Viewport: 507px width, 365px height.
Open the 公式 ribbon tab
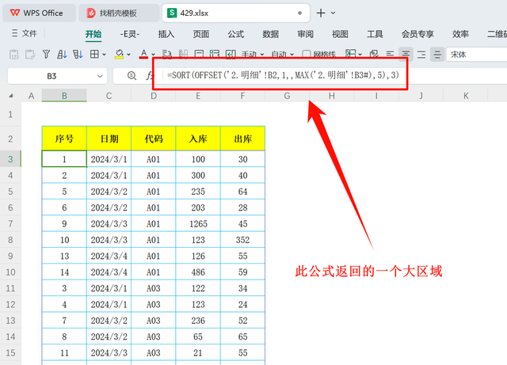coord(236,34)
